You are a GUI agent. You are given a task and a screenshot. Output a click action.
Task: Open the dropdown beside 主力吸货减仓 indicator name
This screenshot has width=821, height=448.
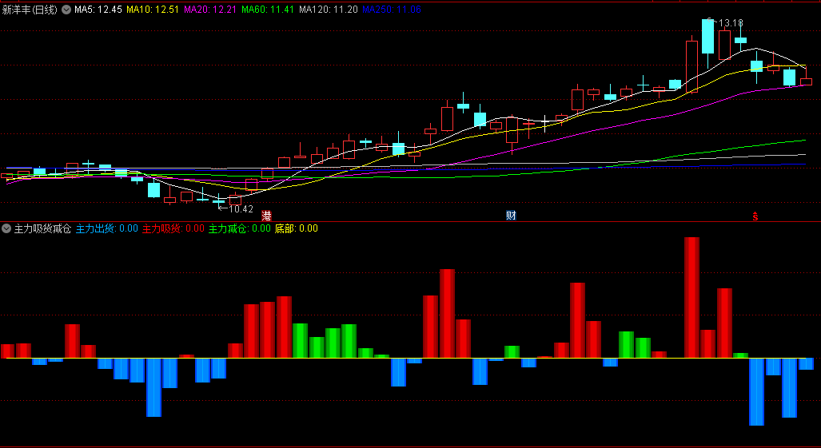tap(6, 228)
